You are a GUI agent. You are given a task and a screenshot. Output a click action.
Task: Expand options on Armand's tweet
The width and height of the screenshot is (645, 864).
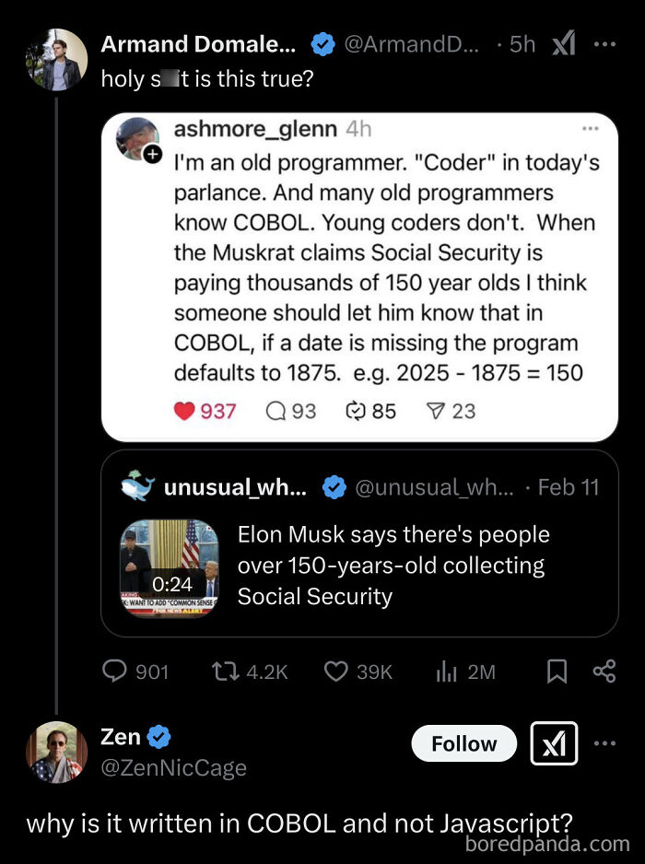tap(605, 43)
